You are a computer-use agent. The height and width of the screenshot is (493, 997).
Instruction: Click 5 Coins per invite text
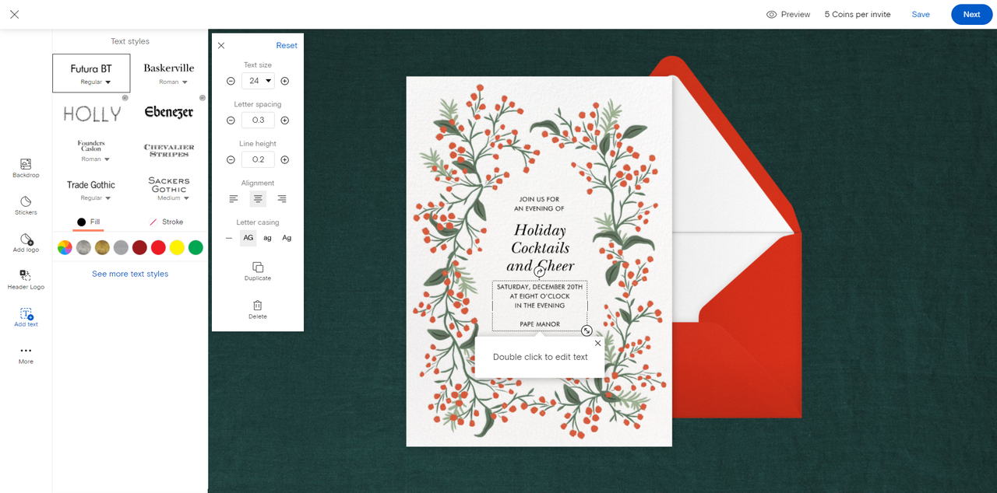(x=858, y=14)
